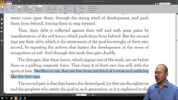Switch to the Protect ribbon tab
This screenshot has width=178, height=100.
pyautogui.click(x=33, y=4)
